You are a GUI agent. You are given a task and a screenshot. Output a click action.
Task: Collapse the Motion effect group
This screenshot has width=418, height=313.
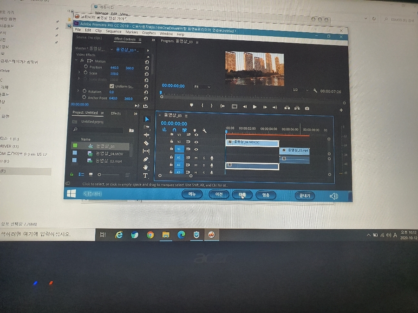click(76, 60)
